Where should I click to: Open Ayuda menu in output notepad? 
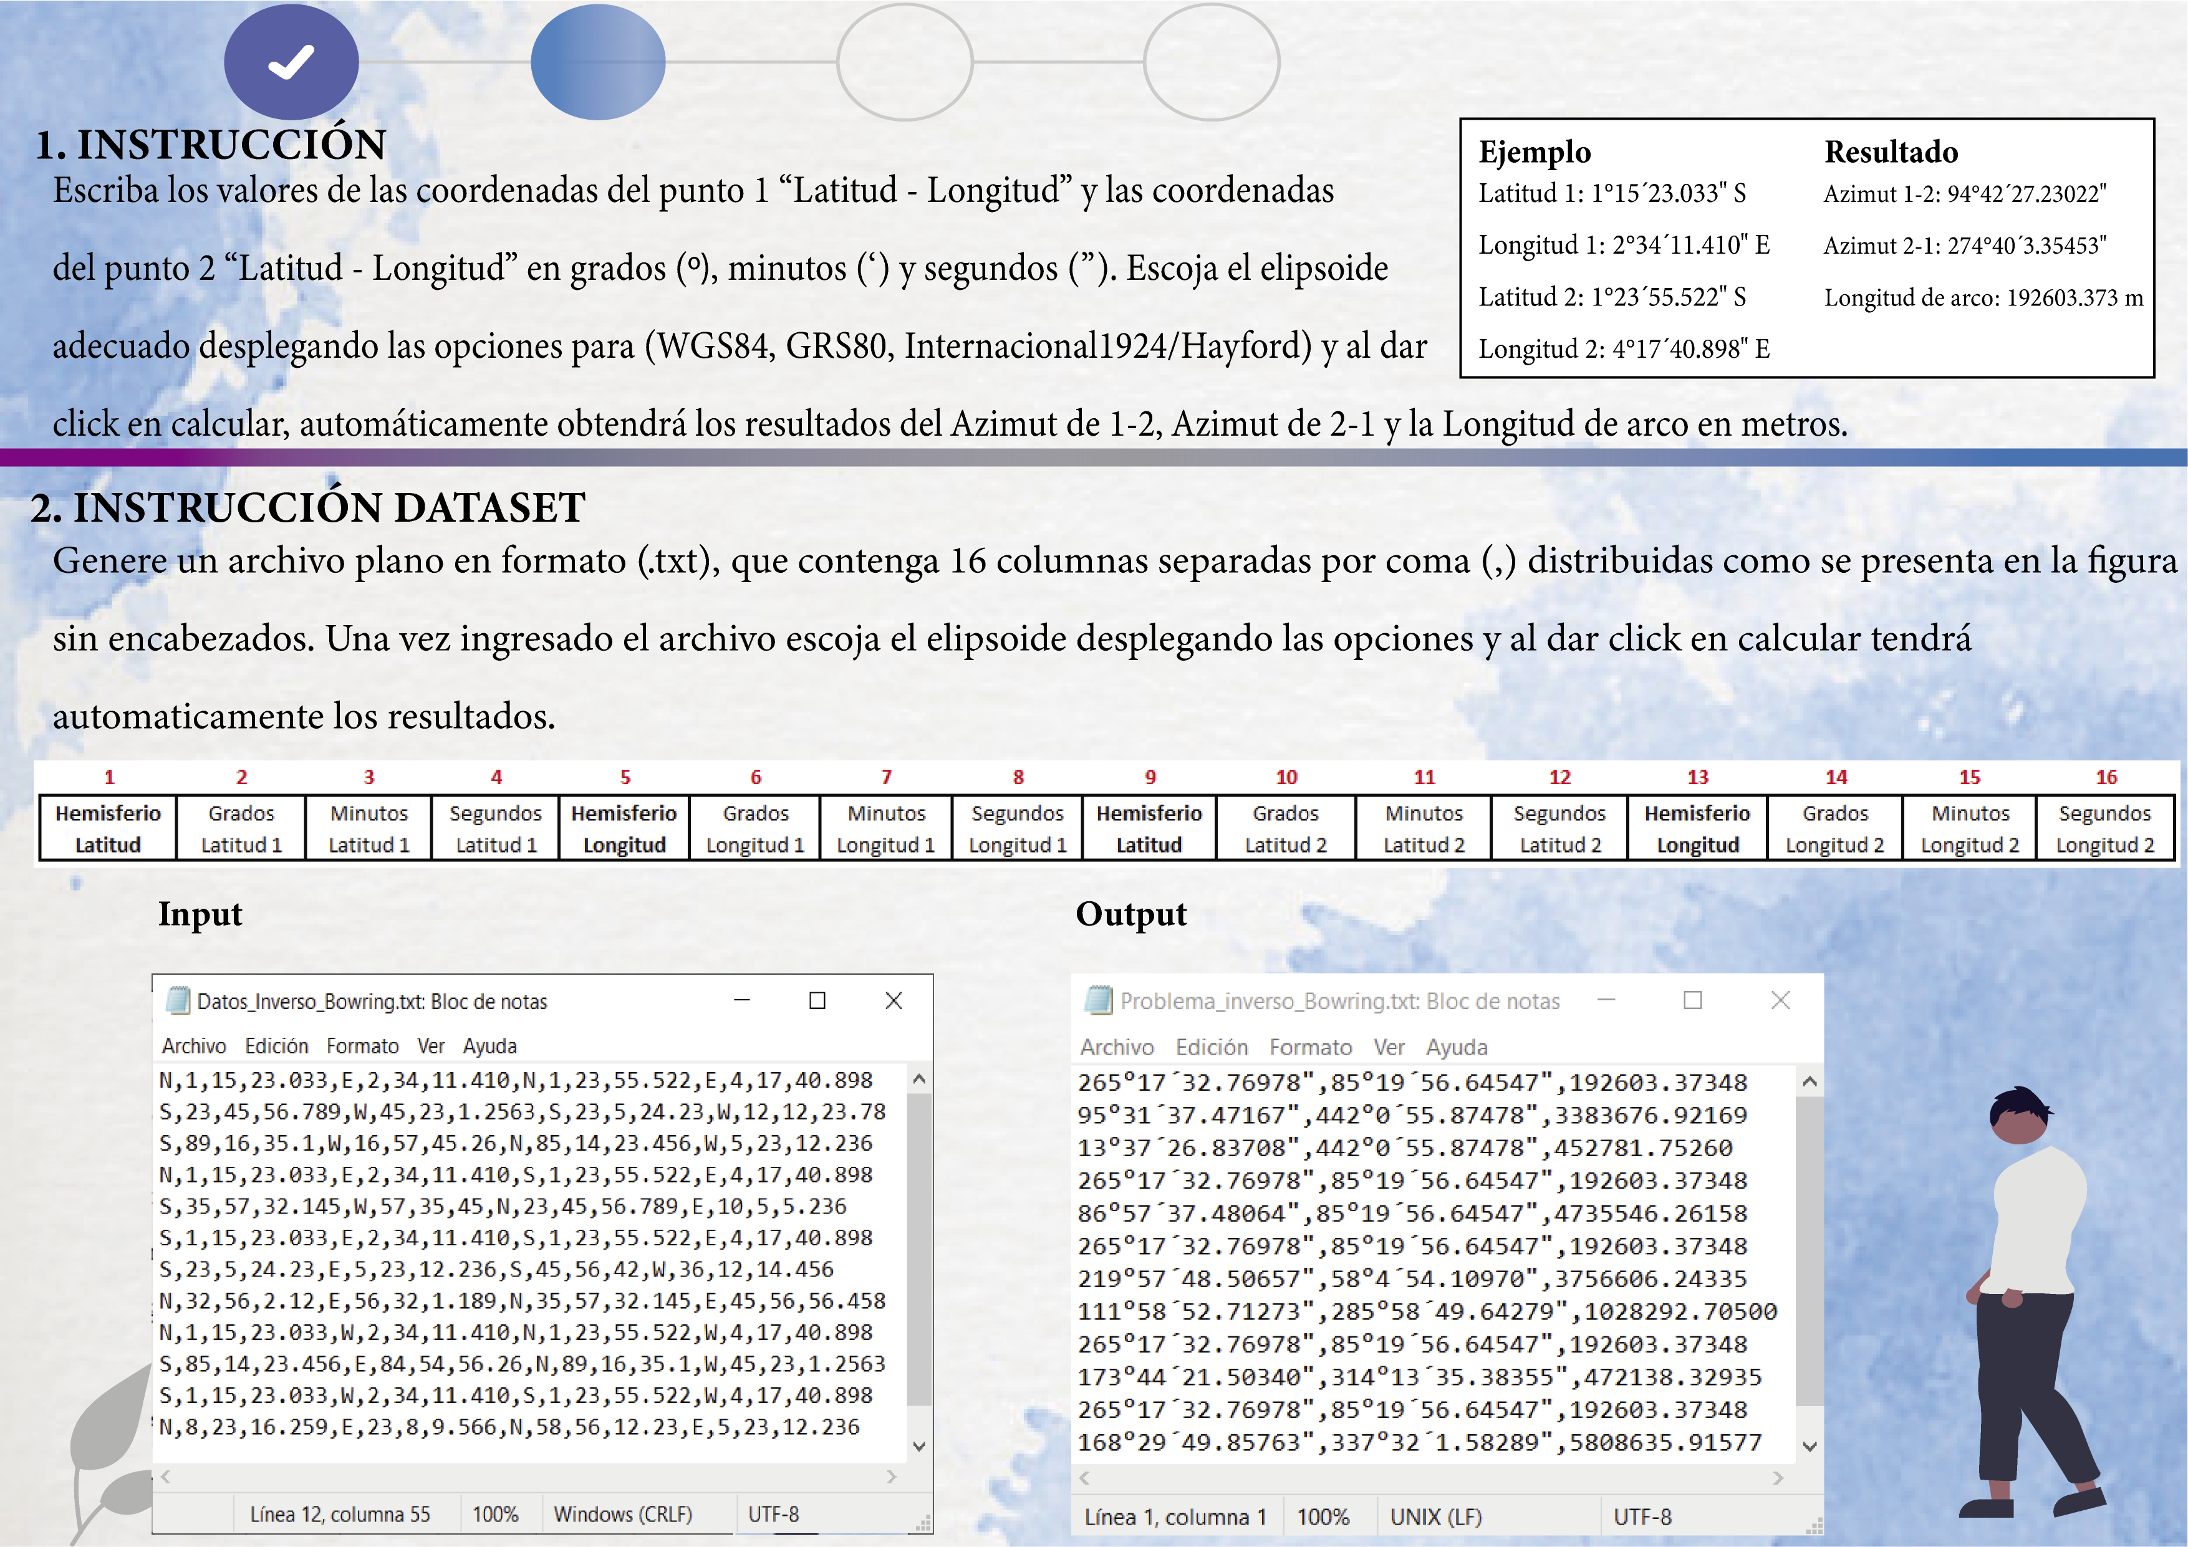(1456, 1047)
